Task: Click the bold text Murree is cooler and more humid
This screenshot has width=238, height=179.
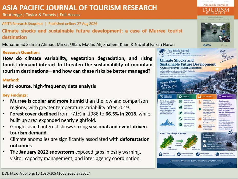Action: (47, 101)
